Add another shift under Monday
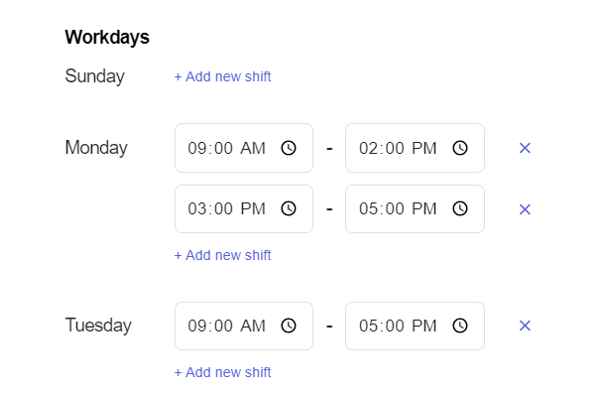 (223, 255)
